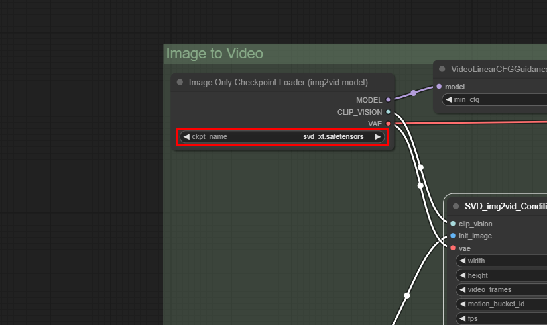Image resolution: width=547 pixels, height=325 pixels.
Task: Click the VAE output socket
Action: point(388,124)
